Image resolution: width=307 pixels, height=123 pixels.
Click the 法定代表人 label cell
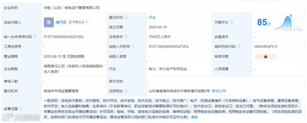pyautogui.click(x=22, y=22)
